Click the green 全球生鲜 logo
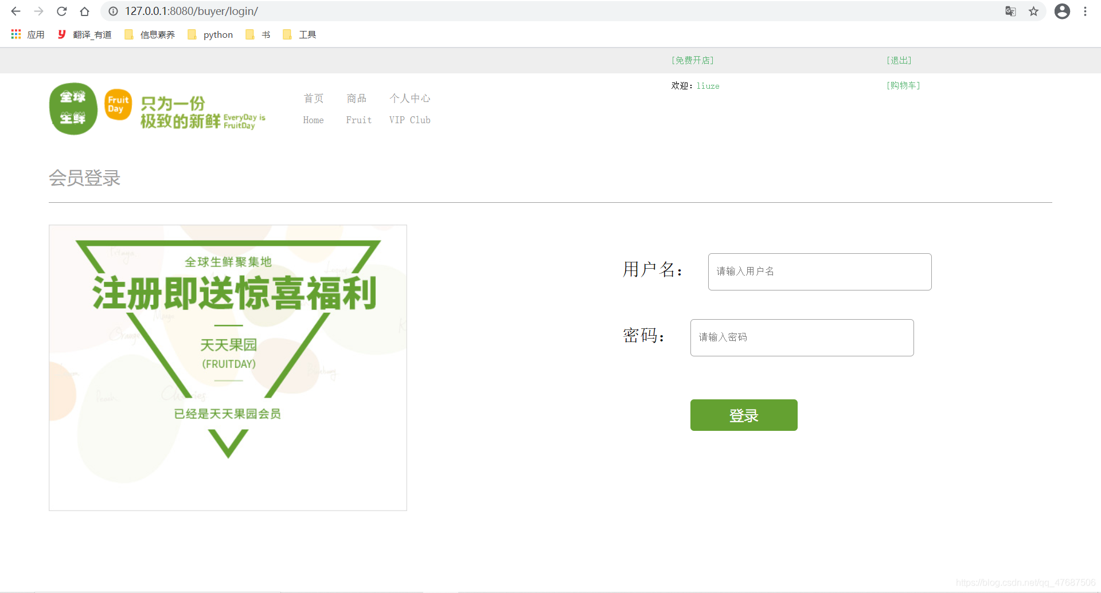 [x=73, y=109]
